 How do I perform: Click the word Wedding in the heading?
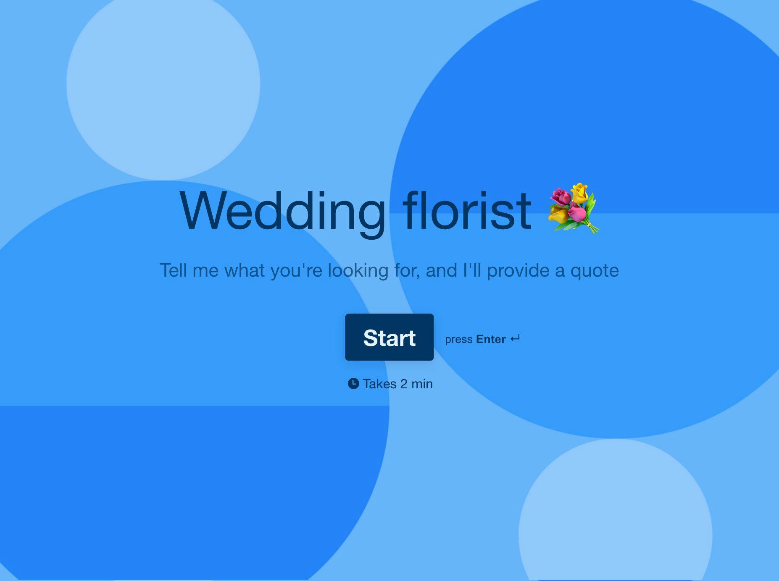point(282,212)
